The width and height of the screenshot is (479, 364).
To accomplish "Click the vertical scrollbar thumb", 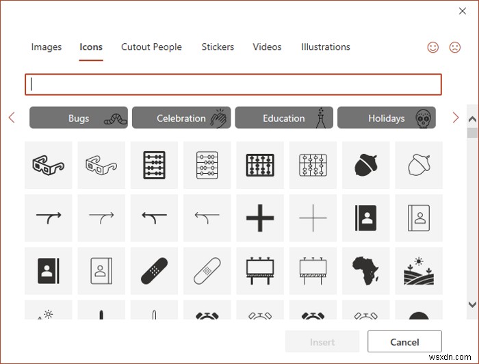I will pyautogui.click(x=472, y=133).
